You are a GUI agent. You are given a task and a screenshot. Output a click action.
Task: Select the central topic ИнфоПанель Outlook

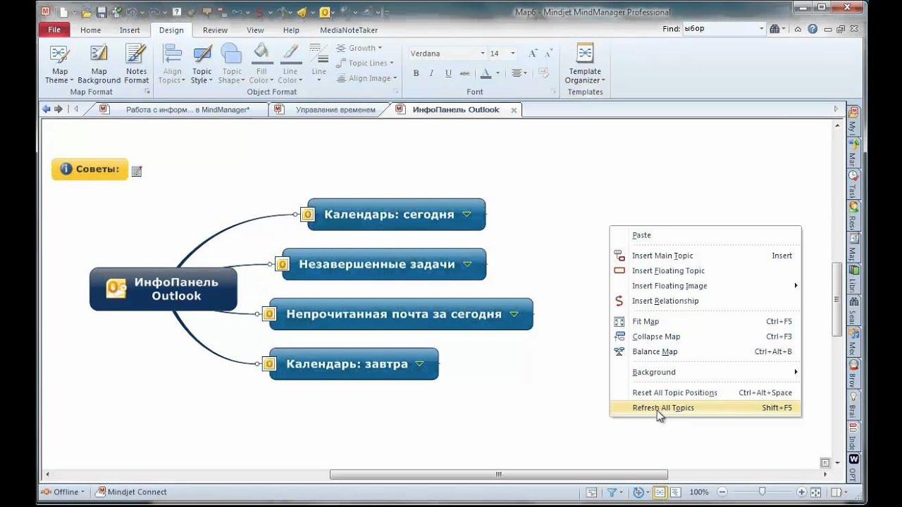click(x=163, y=289)
